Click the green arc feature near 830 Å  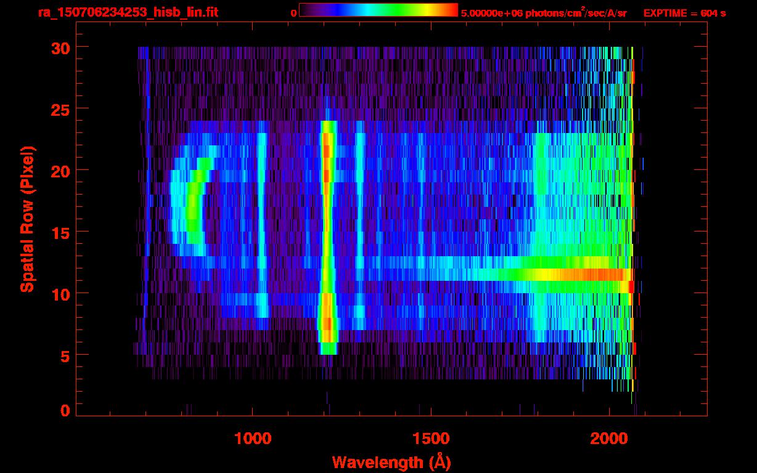click(195, 203)
